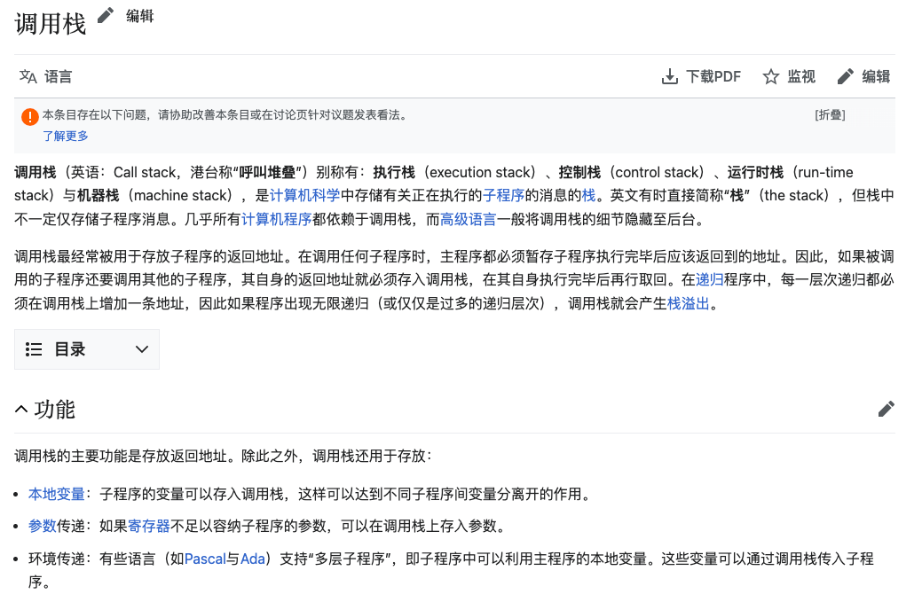Click the text 环境传递 in the list
This screenshot has height=602, width=922.
click(57, 559)
